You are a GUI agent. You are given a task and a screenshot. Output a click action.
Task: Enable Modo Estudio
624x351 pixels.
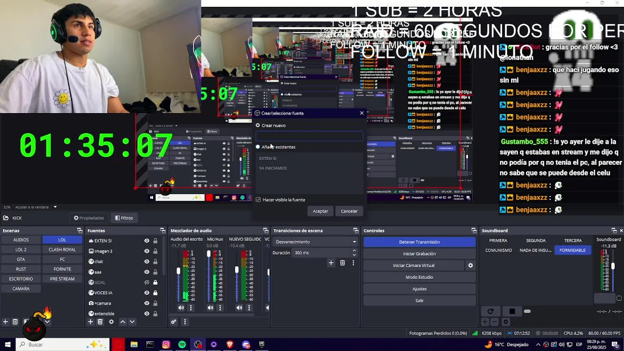click(x=419, y=277)
